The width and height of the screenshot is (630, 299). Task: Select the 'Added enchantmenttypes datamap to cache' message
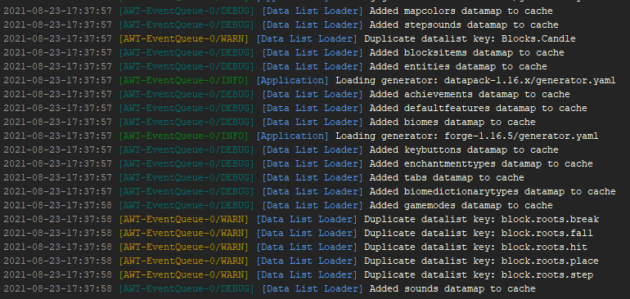481,163
